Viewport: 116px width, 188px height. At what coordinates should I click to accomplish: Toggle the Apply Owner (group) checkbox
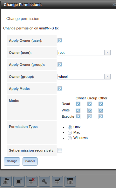click(60, 65)
